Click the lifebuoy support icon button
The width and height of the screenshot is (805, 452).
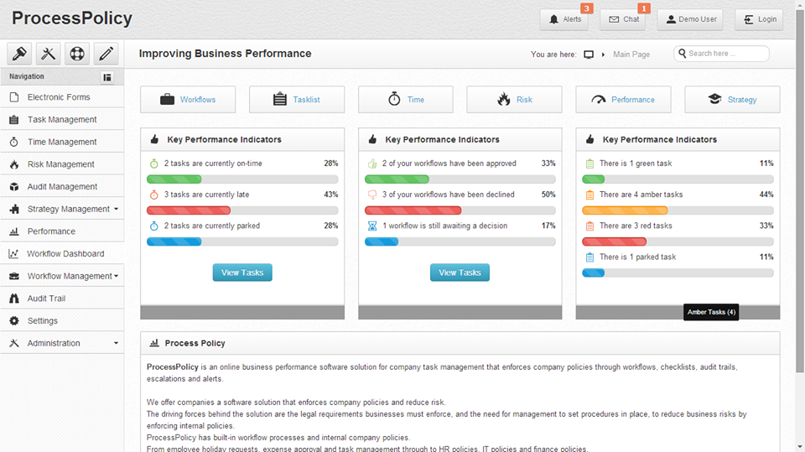click(77, 54)
